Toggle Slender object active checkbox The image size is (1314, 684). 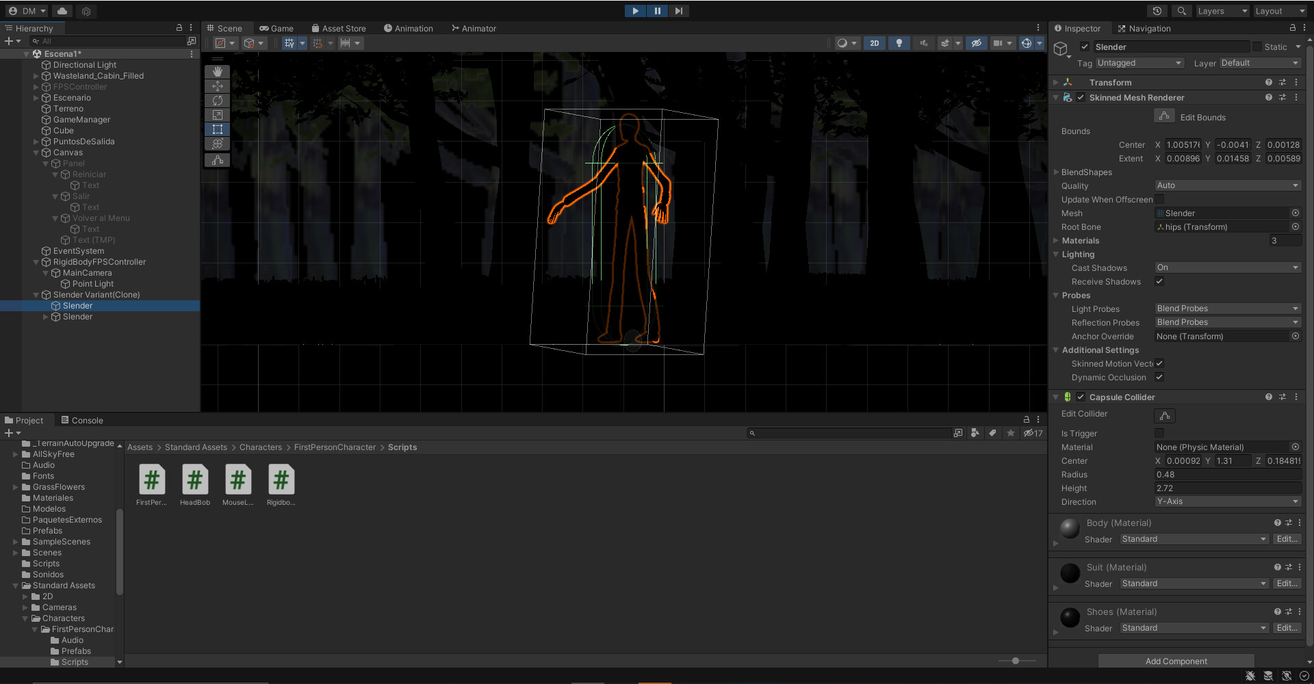pos(1084,47)
